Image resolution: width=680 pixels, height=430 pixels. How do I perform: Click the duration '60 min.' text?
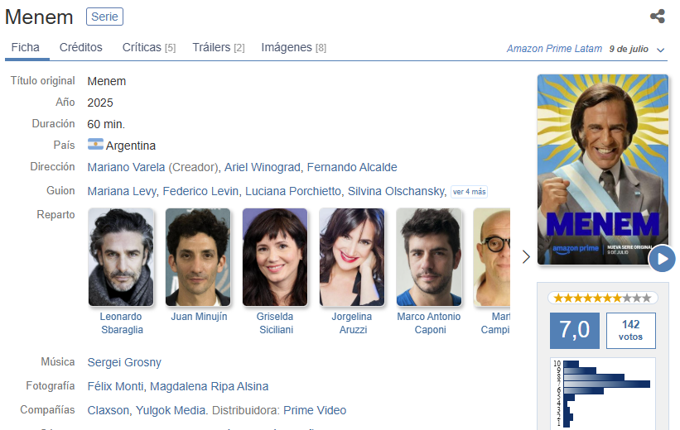pyautogui.click(x=106, y=124)
